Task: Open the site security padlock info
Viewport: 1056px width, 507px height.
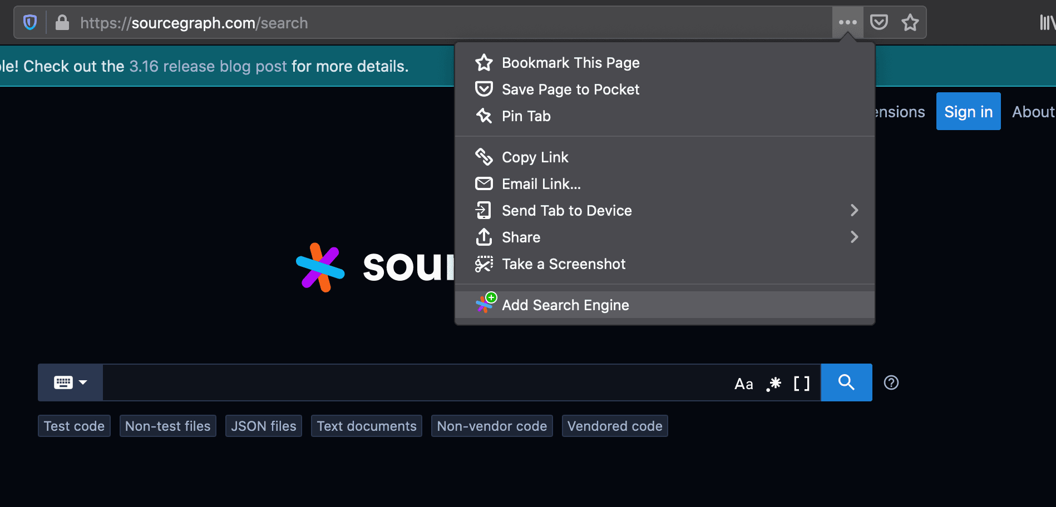Action: [x=62, y=23]
